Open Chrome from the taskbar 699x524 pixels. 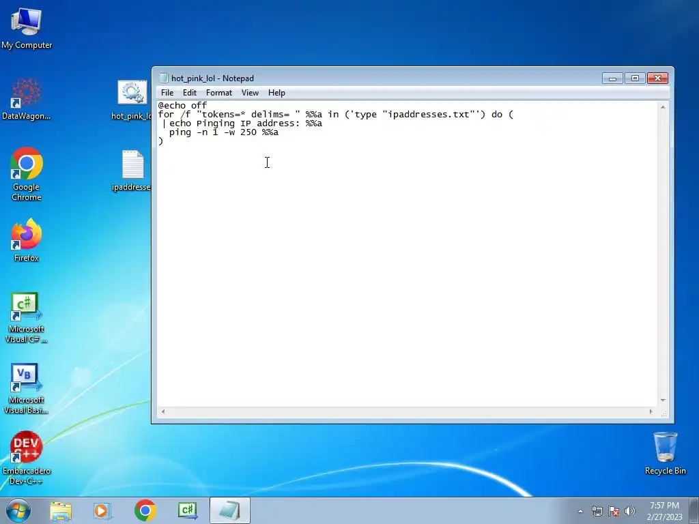(x=145, y=510)
